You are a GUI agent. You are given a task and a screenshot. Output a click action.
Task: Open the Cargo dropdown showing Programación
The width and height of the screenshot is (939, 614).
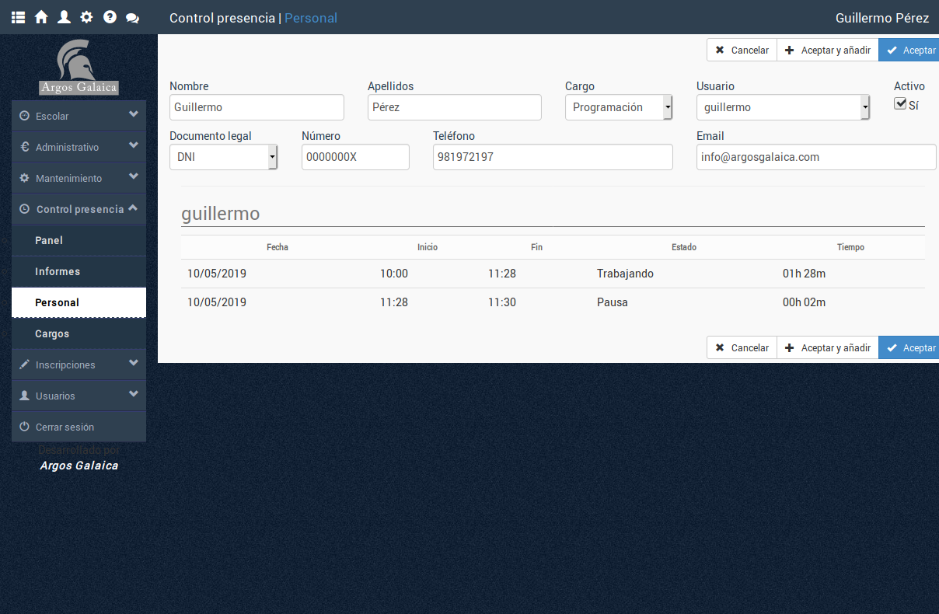tap(619, 107)
